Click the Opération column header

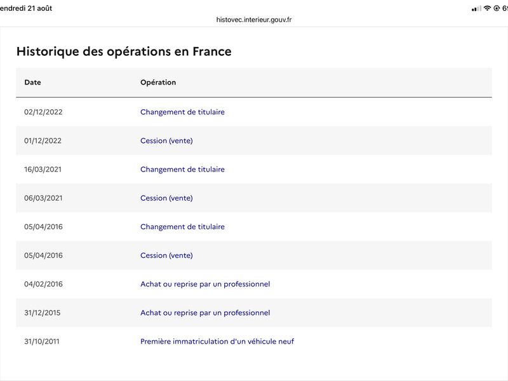point(158,83)
